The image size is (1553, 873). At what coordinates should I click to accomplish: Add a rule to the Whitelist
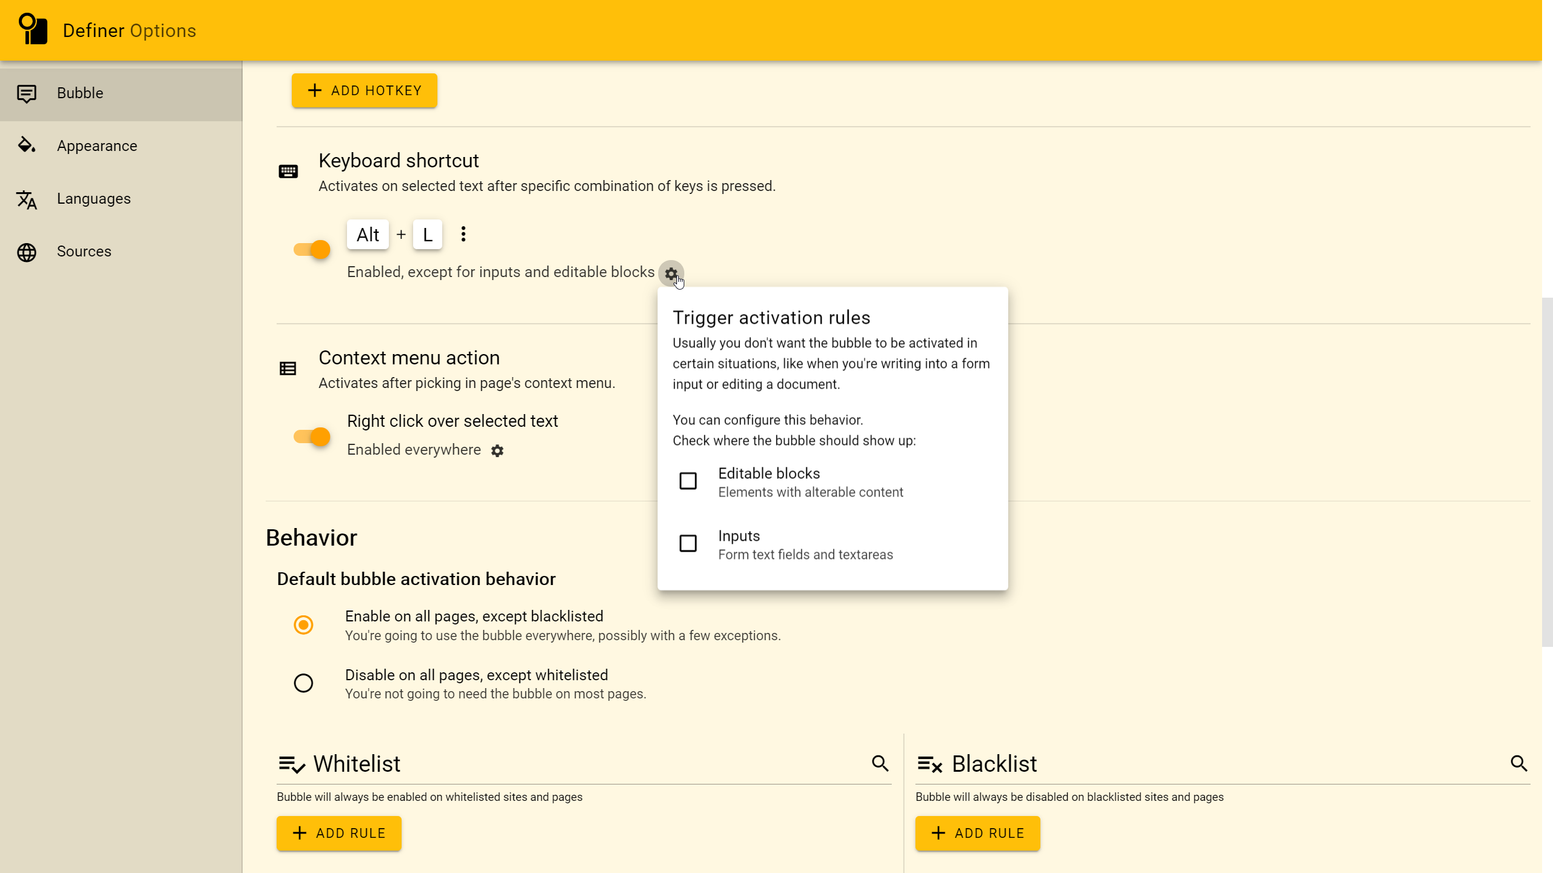(339, 833)
